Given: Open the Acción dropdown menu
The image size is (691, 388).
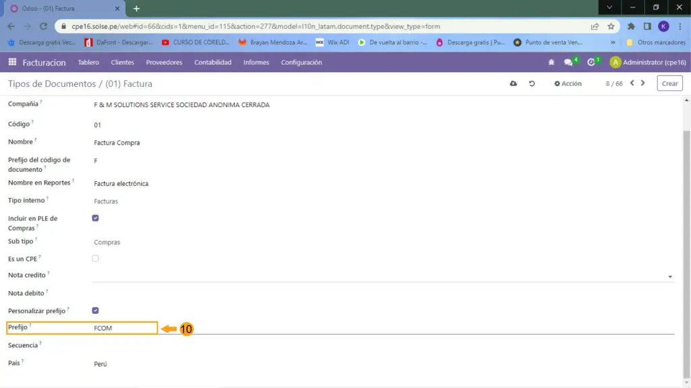Looking at the screenshot, I should coord(568,84).
